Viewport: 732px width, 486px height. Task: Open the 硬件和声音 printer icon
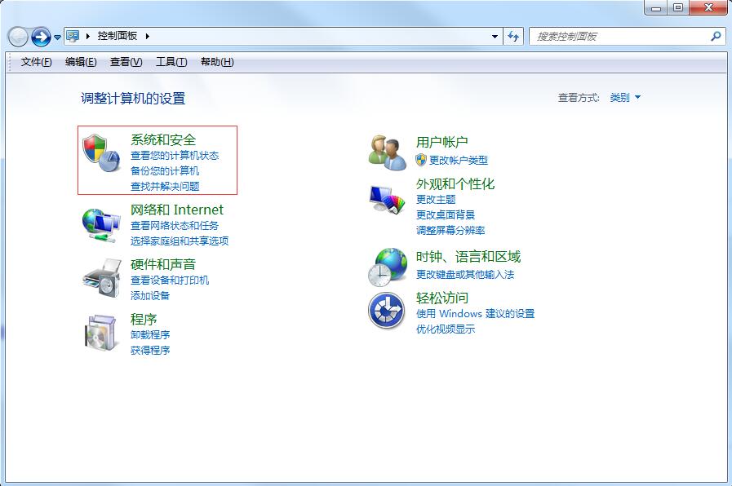tap(102, 278)
